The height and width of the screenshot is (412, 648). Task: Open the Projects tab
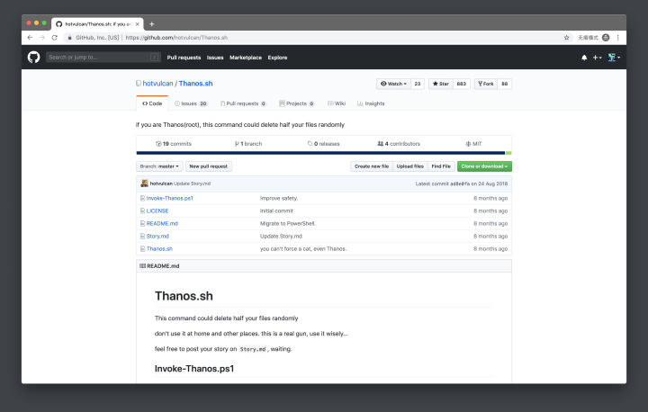297,103
